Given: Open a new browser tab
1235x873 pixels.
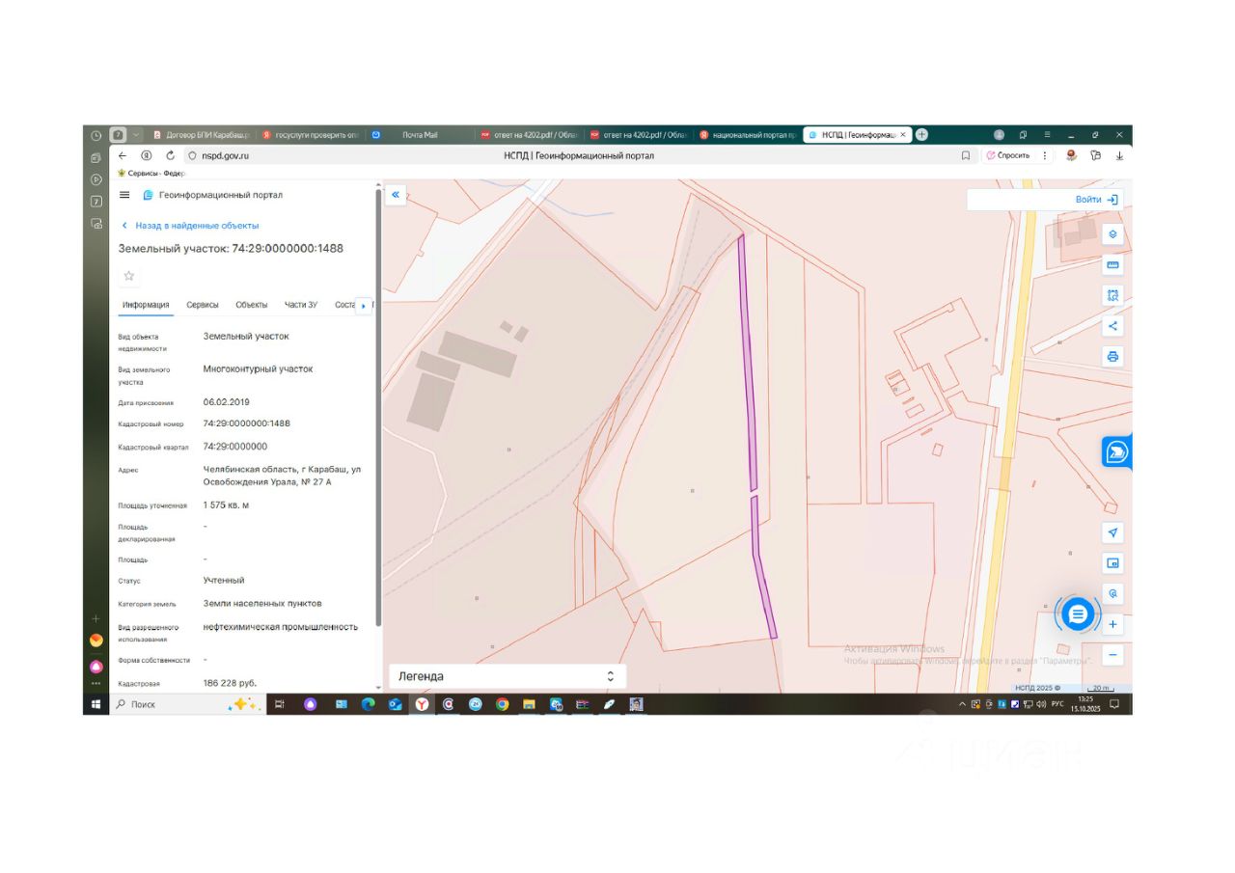Looking at the screenshot, I should [x=921, y=135].
